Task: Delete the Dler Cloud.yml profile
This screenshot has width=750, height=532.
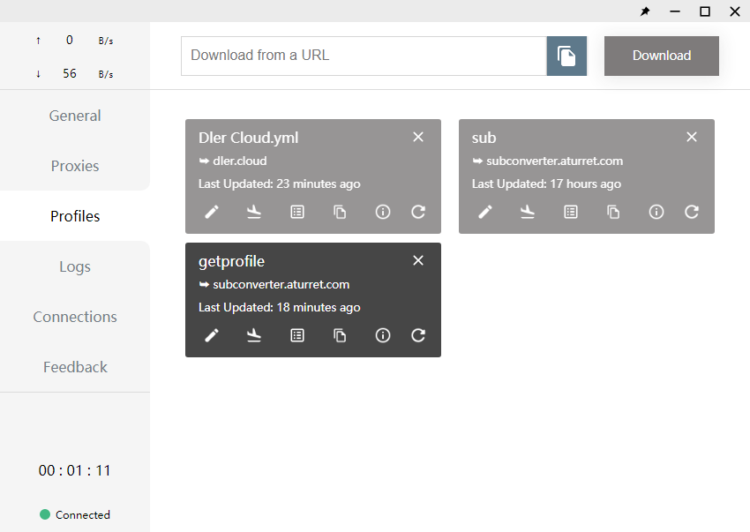Action: [418, 137]
